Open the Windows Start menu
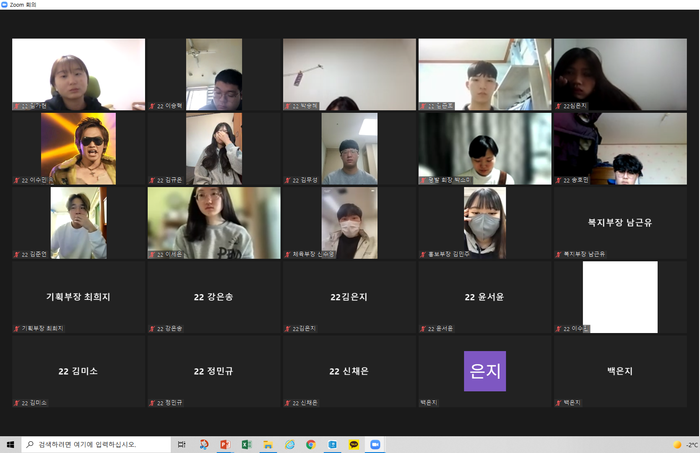The height and width of the screenshot is (453, 700). pyautogui.click(x=10, y=445)
